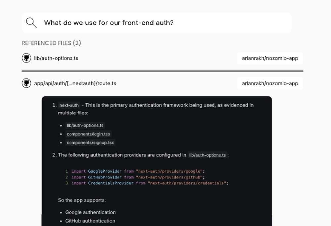Click the nozomio-app repo badge for lib/auth-options.ts

(270, 58)
